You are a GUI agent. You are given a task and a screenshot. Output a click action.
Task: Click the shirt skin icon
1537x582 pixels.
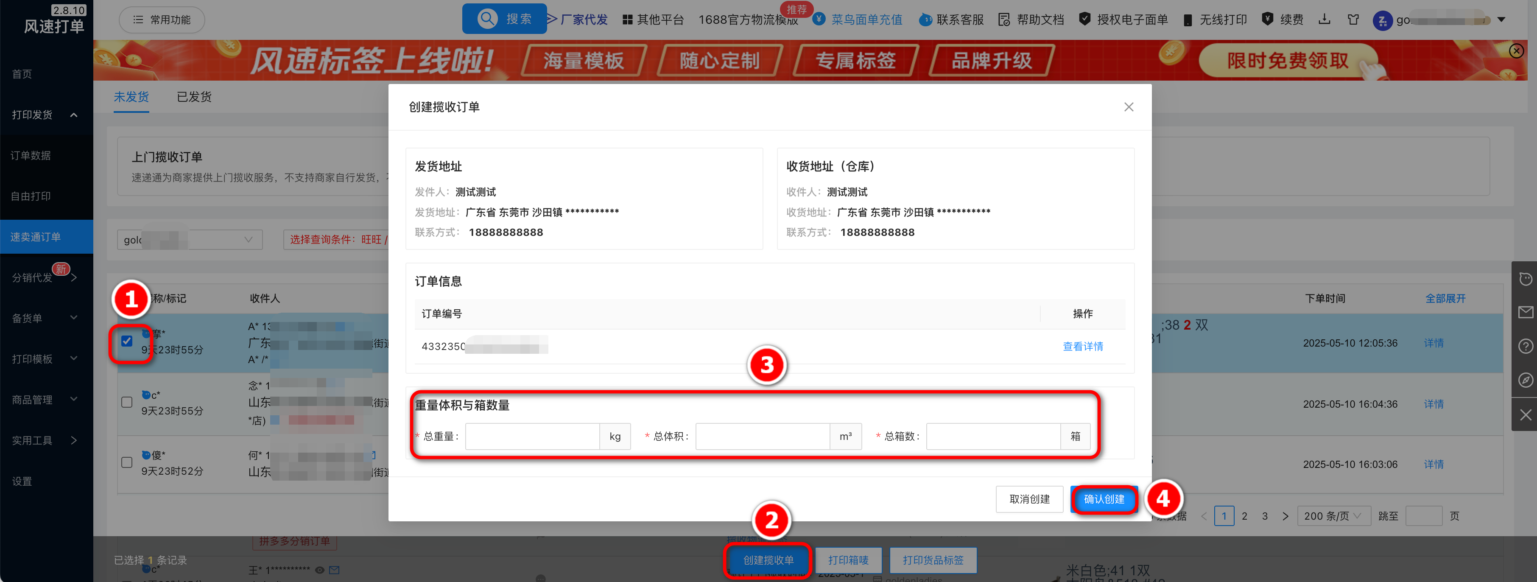(1353, 20)
